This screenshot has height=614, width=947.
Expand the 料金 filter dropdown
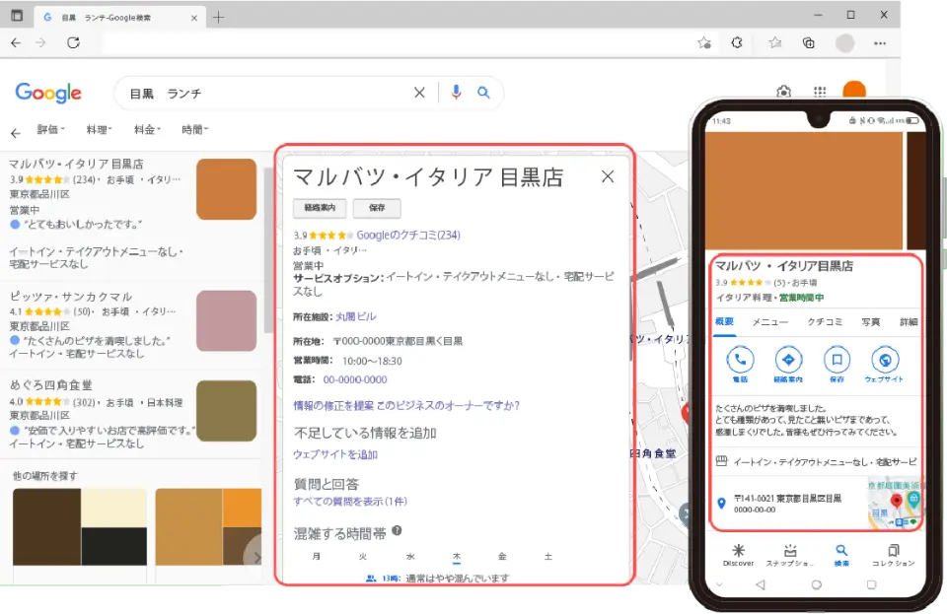point(147,130)
